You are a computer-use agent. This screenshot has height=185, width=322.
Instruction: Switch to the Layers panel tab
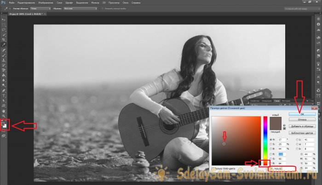pos(277,101)
